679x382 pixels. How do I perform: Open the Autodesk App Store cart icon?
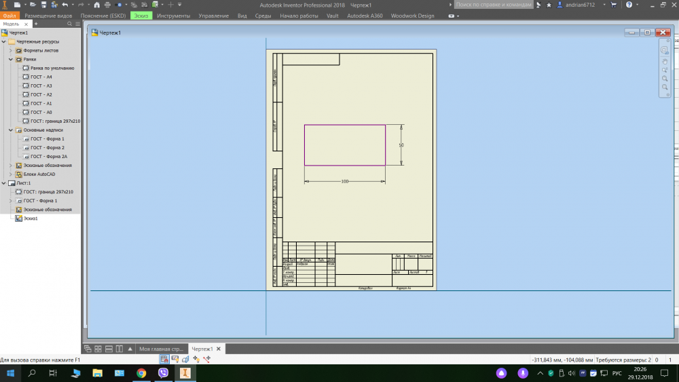pyautogui.click(x=614, y=5)
